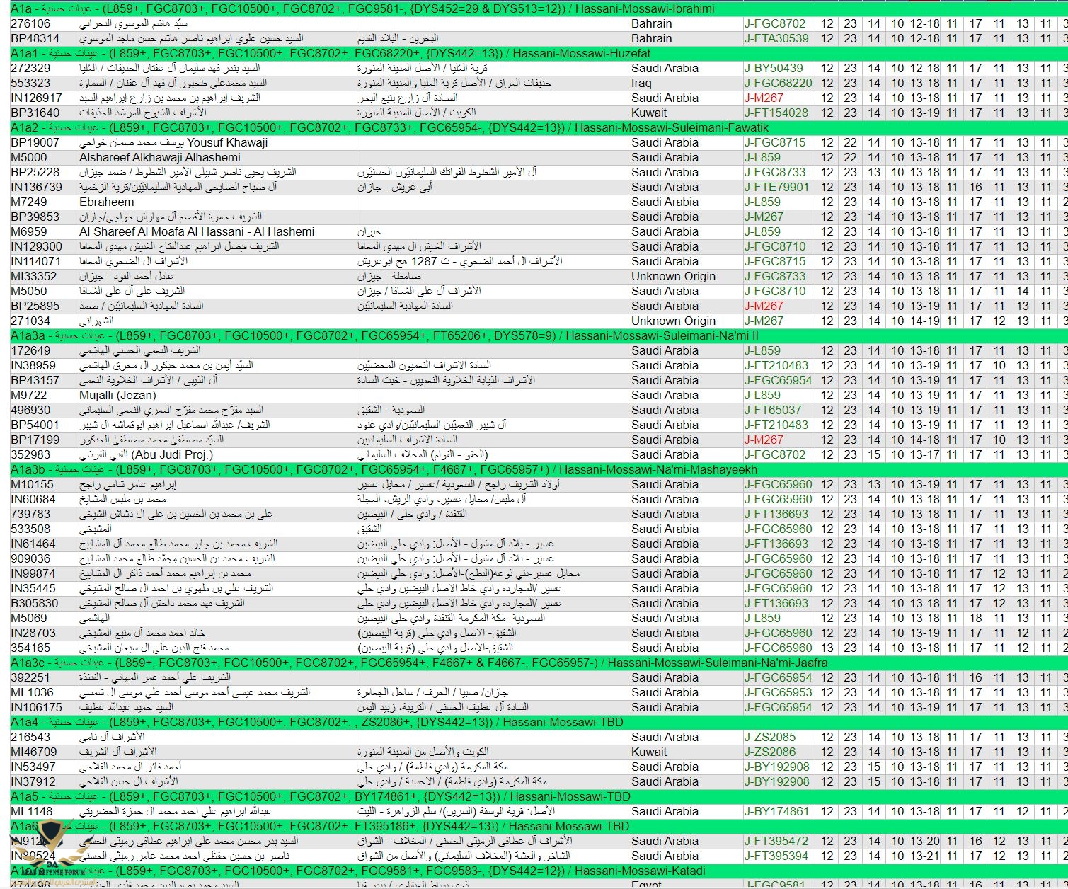Image resolution: width=1068 pixels, height=889 pixels.
Task: Click Unknown Origin in row MI33352
Action: point(674,277)
